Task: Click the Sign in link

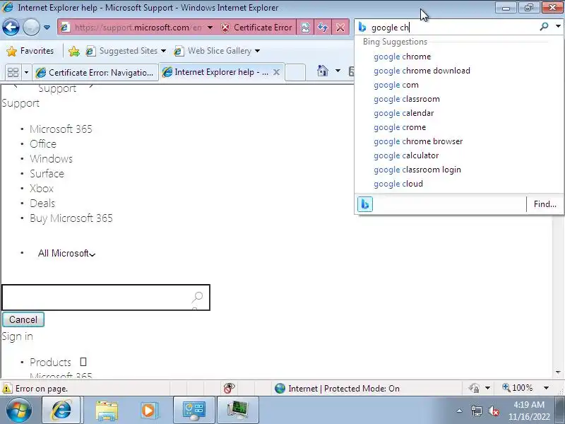Action: tap(17, 336)
